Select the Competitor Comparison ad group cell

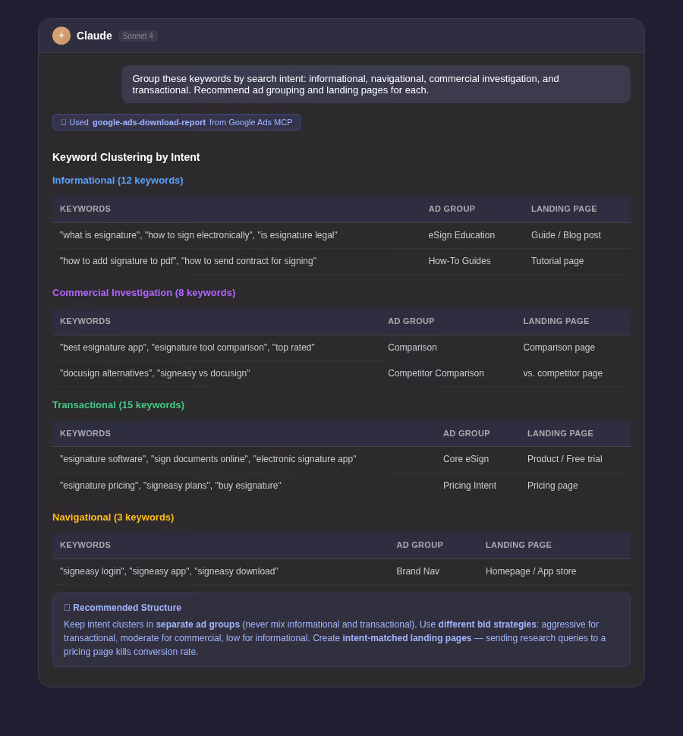[436, 373]
